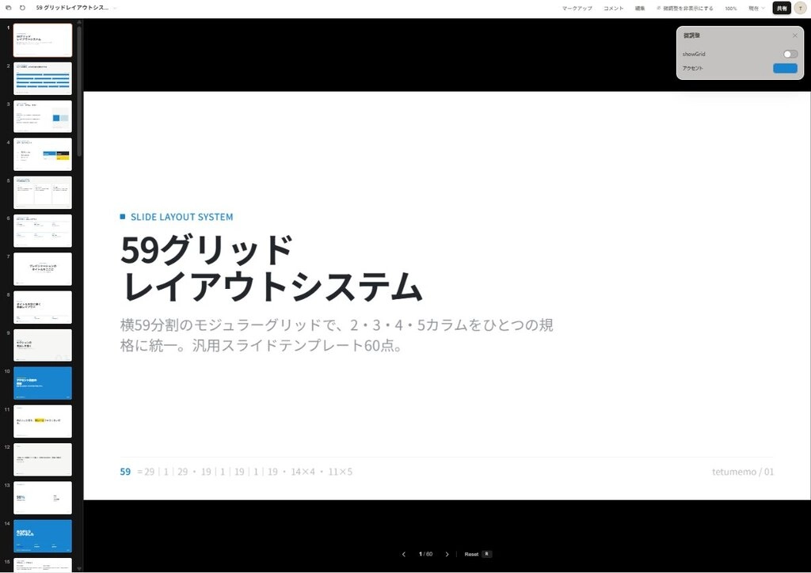Click the R shortcut key badge
The width and height of the screenshot is (811, 573).
coord(486,554)
